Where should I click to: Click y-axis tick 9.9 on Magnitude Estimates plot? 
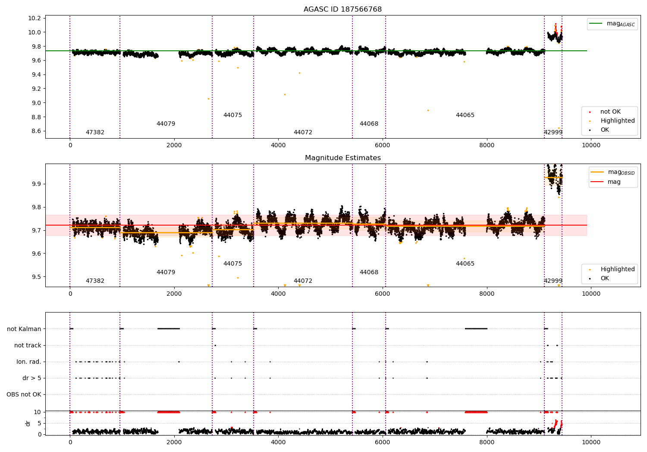click(36, 184)
